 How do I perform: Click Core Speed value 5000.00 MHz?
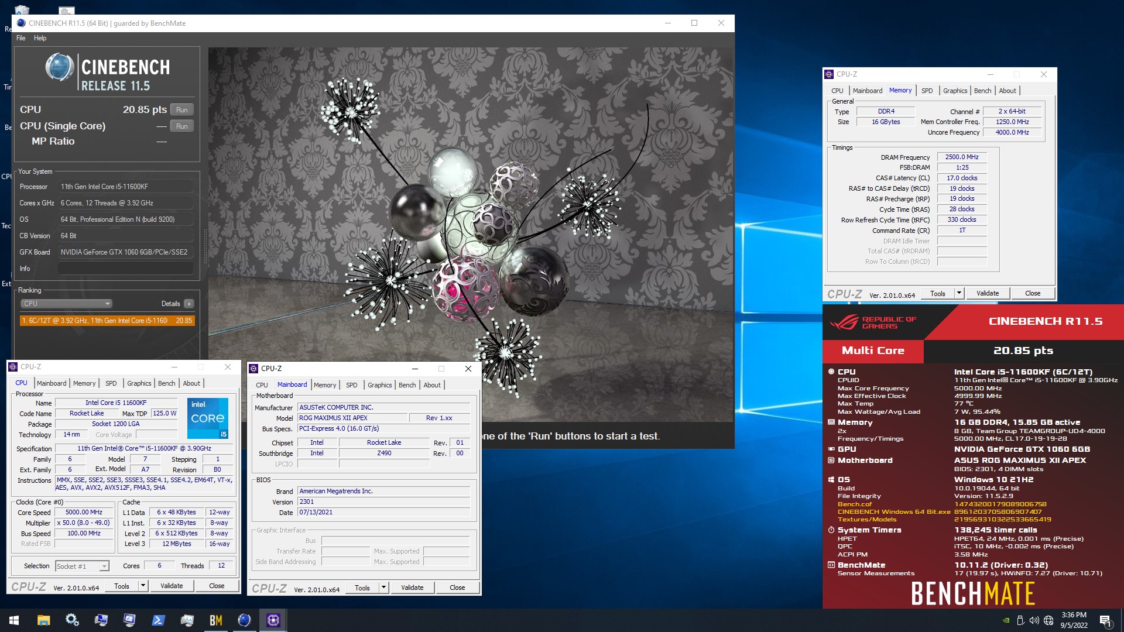click(x=84, y=512)
